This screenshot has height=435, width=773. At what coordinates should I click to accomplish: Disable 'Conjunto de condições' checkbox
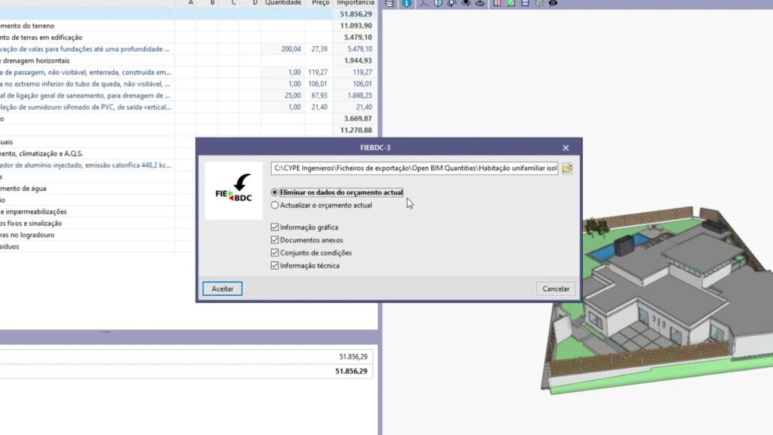(x=275, y=252)
